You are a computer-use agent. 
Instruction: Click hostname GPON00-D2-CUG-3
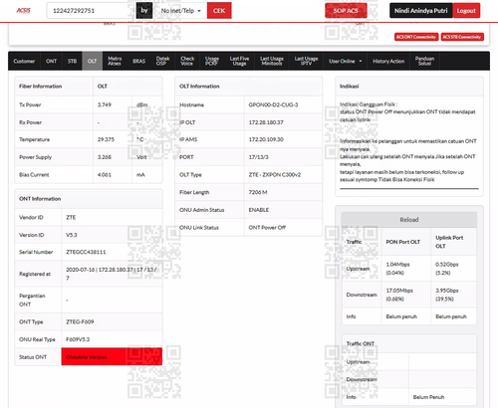pos(273,104)
